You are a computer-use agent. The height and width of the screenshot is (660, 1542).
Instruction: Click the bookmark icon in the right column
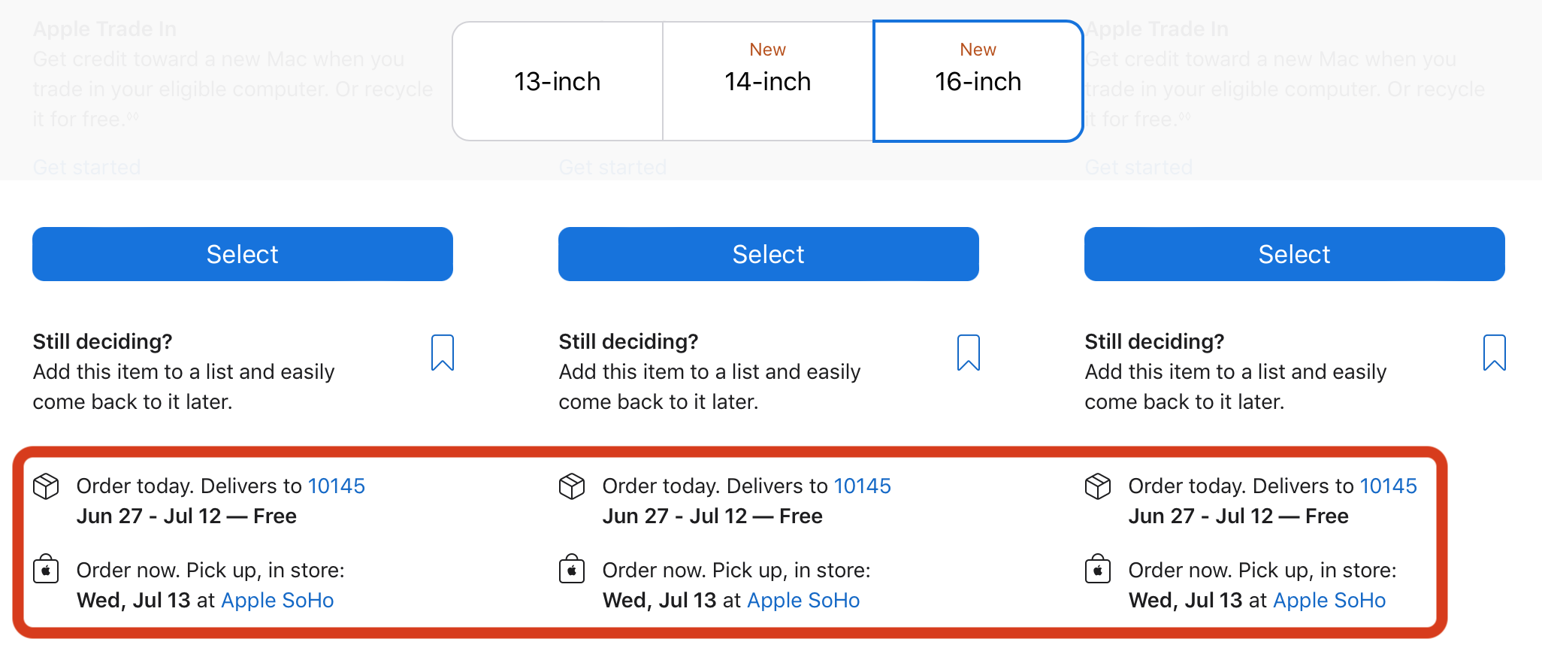pos(1494,353)
